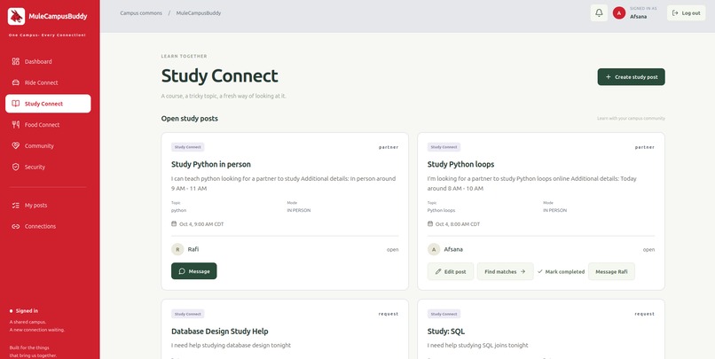Open Connections from the sidebar
This screenshot has height=359, width=715.
[x=48, y=226]
